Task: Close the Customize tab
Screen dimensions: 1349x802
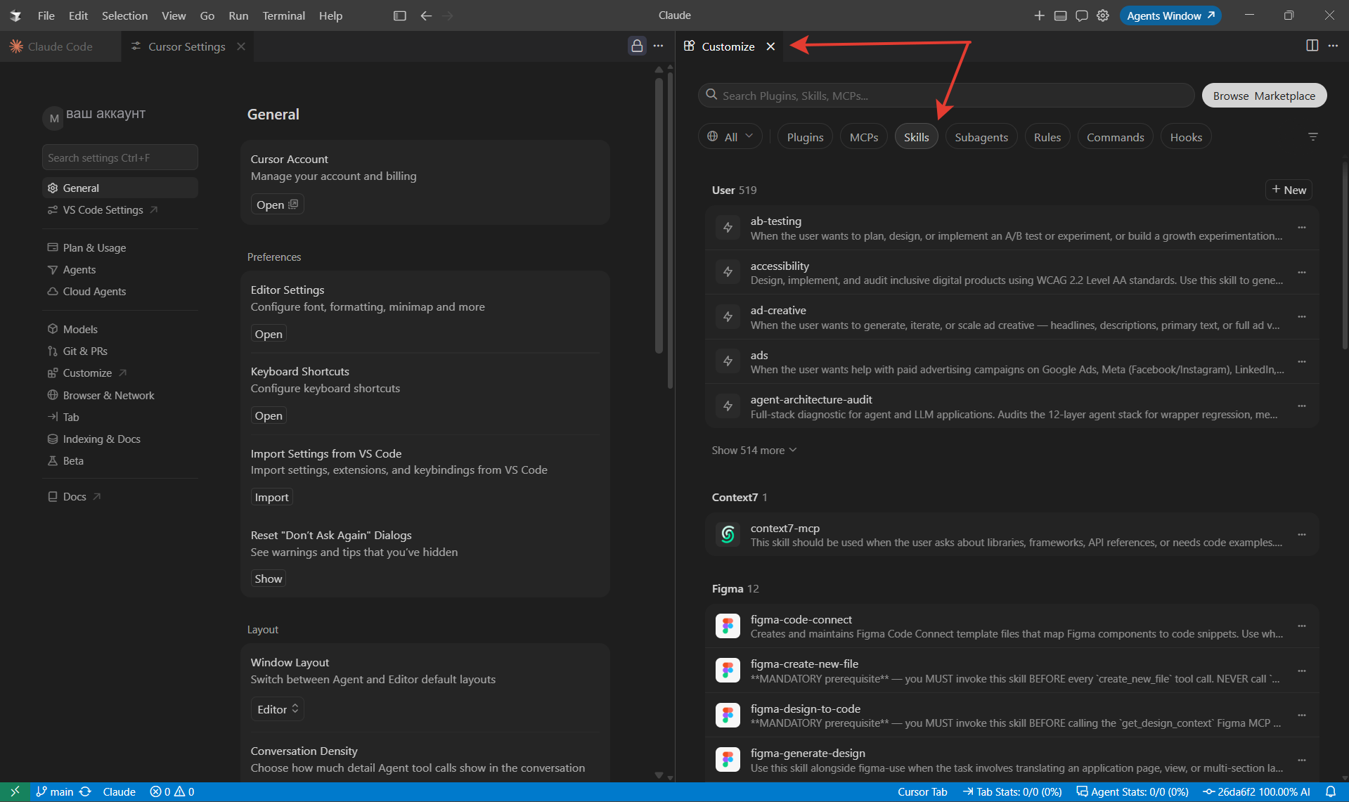Action: click(770, 46)
